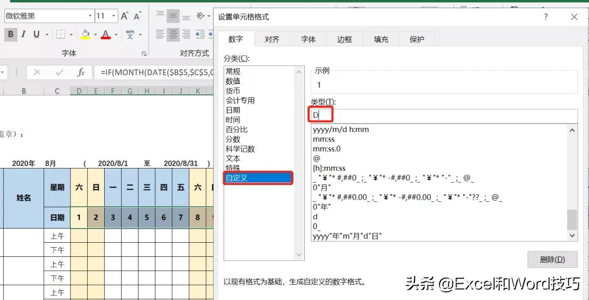The height and width of the screenshot is (300, 589).
Task: Click the fx Insert Function icon
Action: [81, 73]
